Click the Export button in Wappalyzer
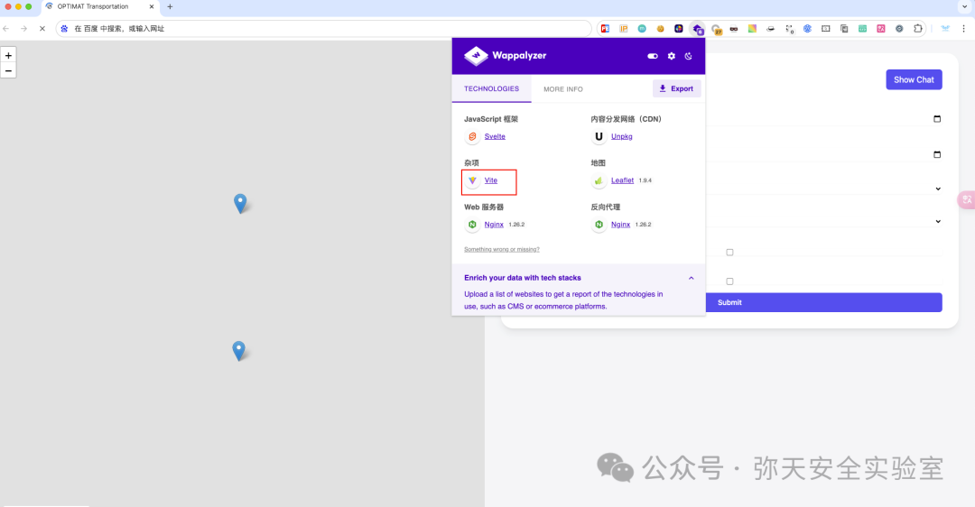 (676, 88)
